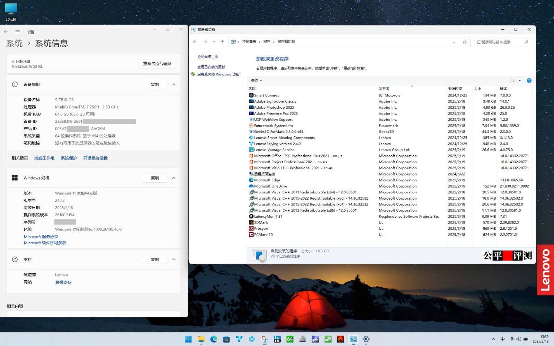The height and width of the screenshot is (346, 554).
Task: Open 域或工作组 link
Action: [44, 158]
